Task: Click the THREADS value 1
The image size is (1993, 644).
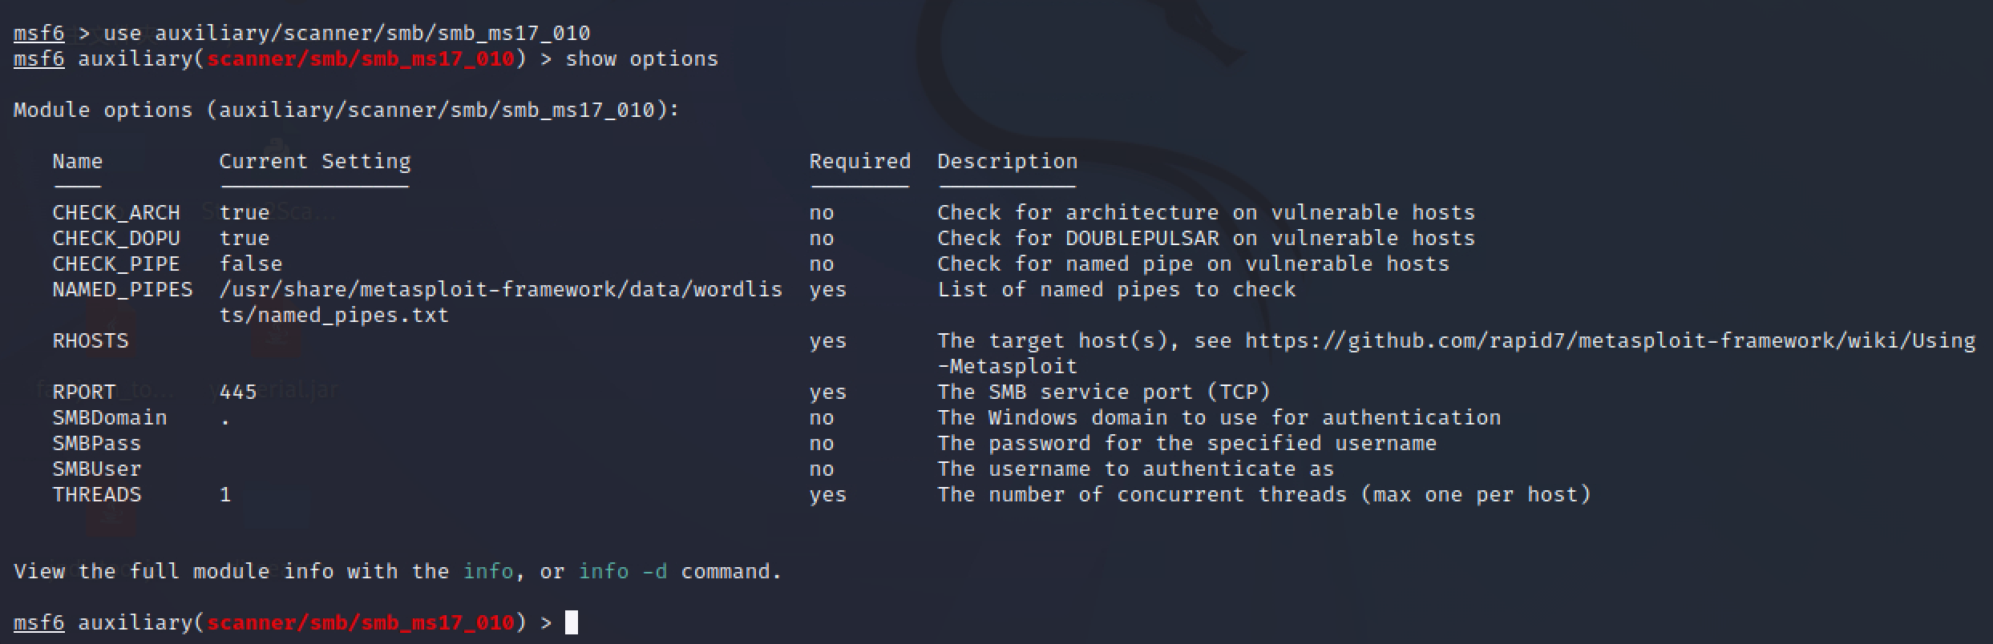Action: point(225,495)
